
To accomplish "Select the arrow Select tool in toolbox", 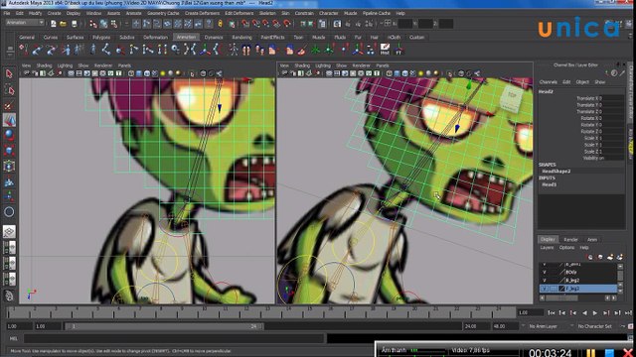I will click(x=9, y=73).
